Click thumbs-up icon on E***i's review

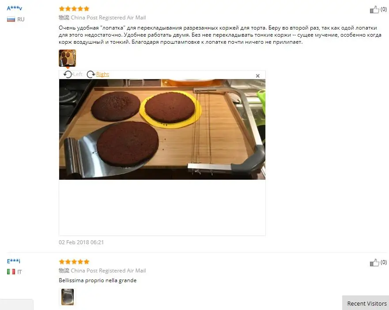(374, 263)
